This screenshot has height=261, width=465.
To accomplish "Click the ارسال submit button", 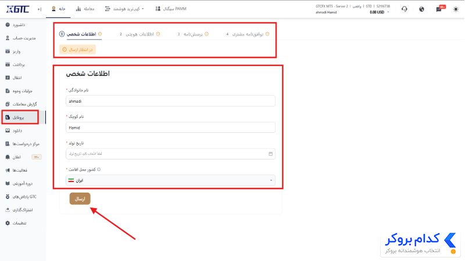I will tap(80, 199).
